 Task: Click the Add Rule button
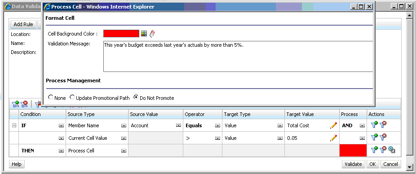pyautogui.click(x=23, y=24)
